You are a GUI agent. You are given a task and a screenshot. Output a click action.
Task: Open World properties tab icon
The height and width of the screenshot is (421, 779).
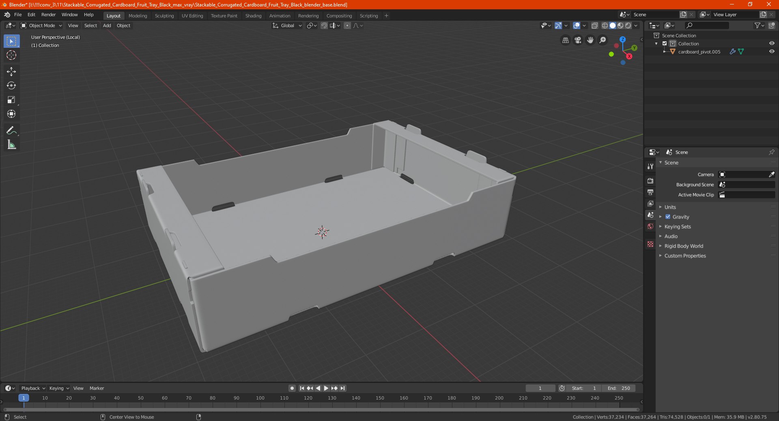[650, 226]
